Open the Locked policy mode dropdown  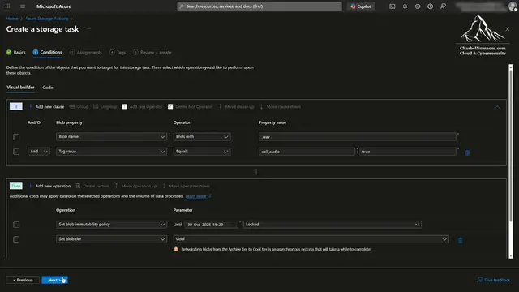click(x=332, y=225)
